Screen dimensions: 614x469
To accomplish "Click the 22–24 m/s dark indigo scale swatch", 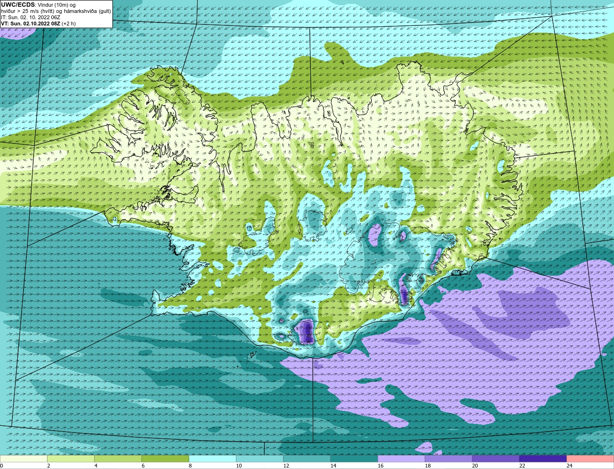I will coord(543,458).
